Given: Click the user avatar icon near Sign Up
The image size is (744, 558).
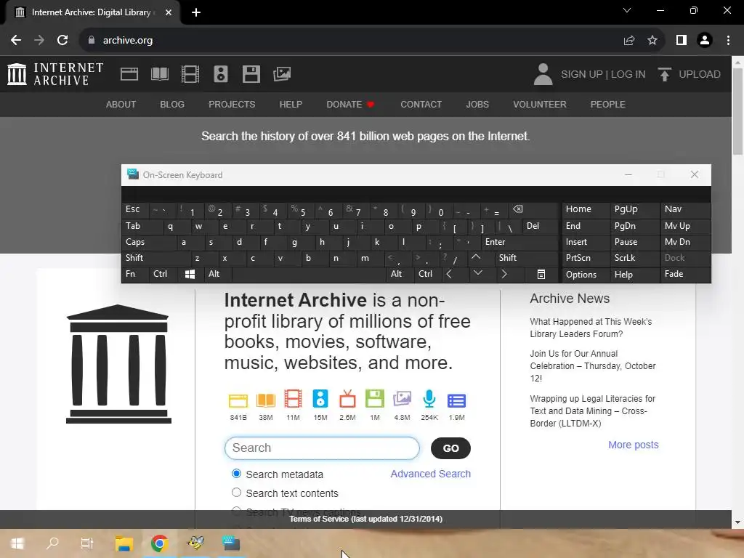Looking at the screenshot, I should (543, 74).
